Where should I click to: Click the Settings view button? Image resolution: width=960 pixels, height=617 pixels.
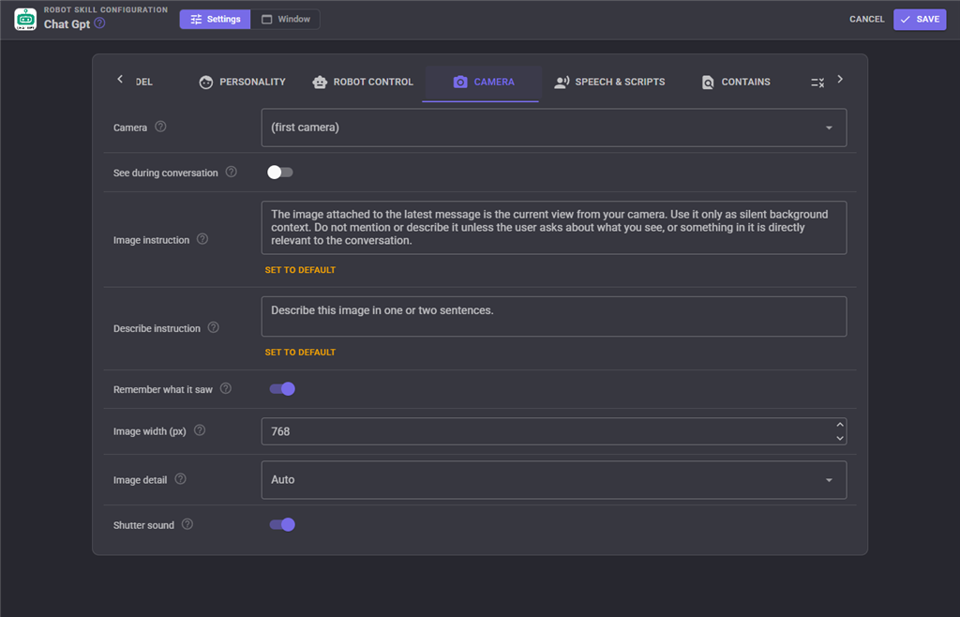(215, 19)
